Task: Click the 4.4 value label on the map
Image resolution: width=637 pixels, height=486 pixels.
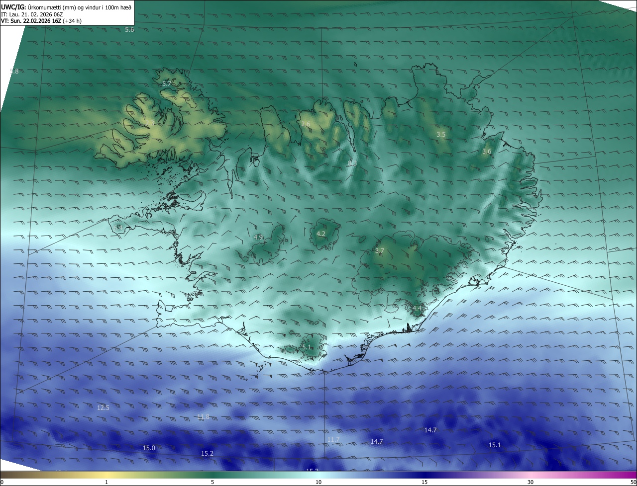Action: (417, 309)
